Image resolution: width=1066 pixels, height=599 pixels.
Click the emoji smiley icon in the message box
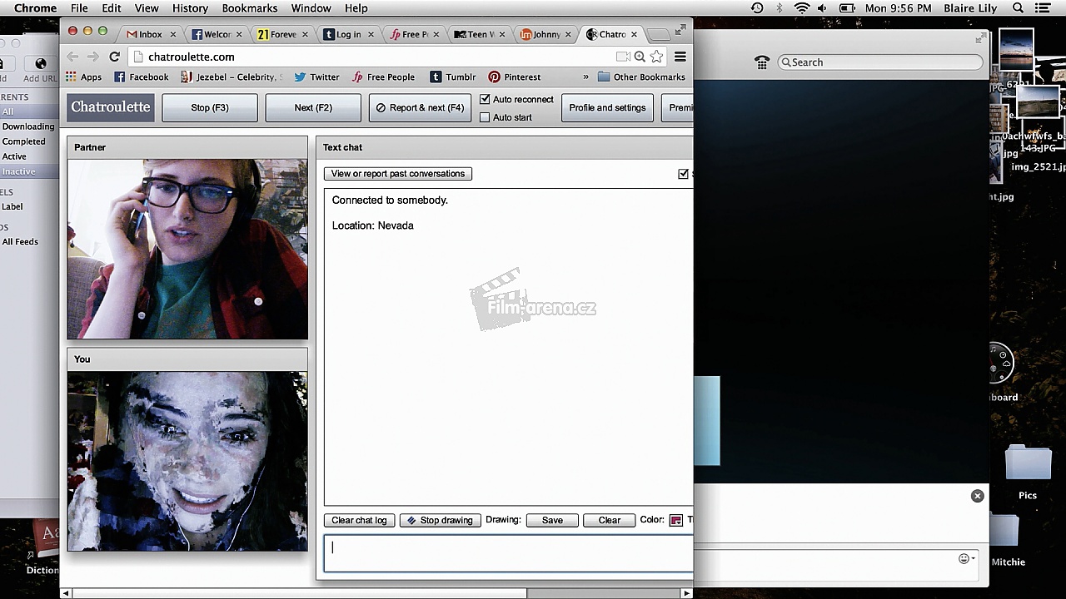(x=964, y=559)
